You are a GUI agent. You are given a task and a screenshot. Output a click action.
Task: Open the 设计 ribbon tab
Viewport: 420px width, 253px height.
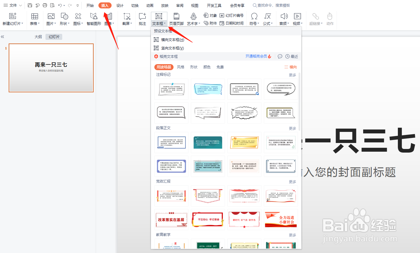[120, 5]
